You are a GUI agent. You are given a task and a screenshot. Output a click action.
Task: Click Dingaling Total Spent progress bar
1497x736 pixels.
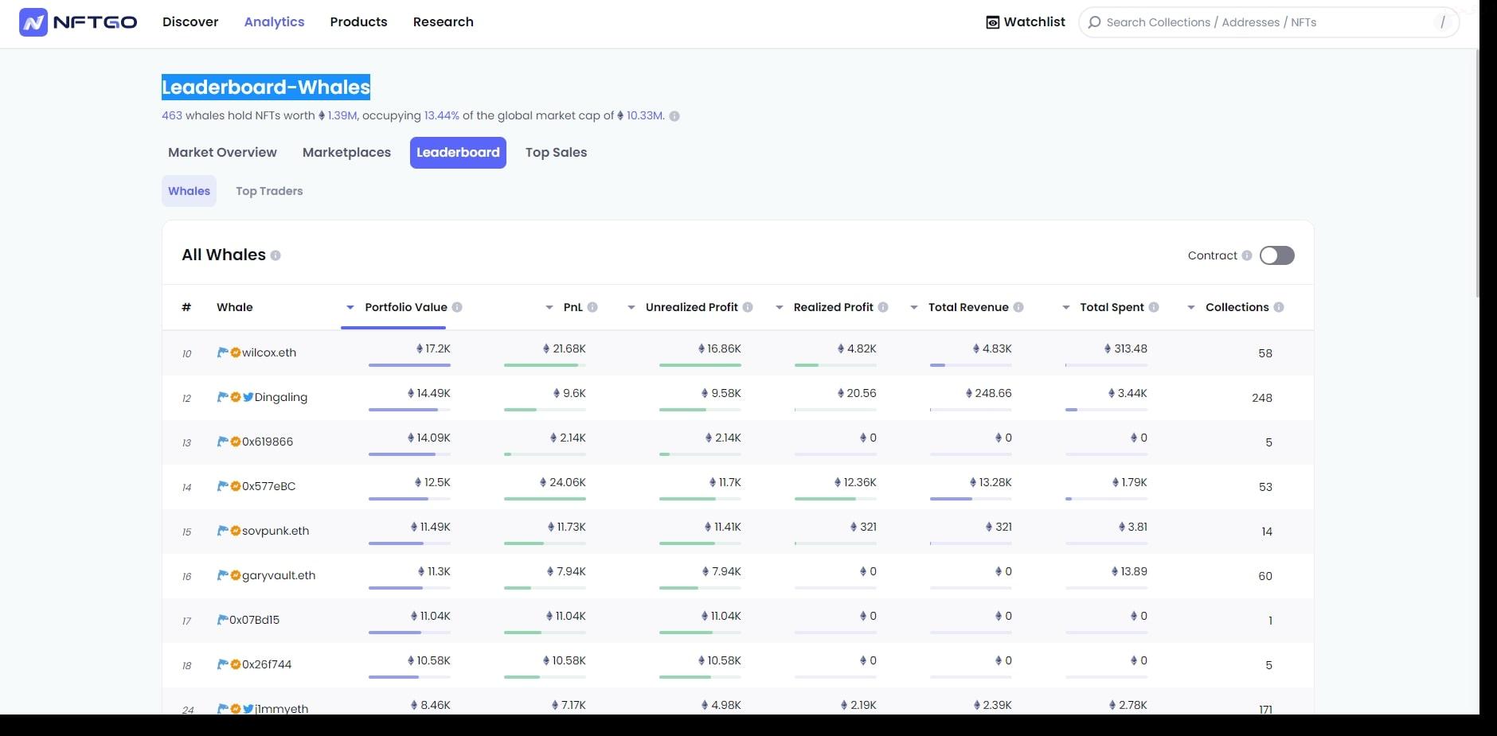[1107, 410]
